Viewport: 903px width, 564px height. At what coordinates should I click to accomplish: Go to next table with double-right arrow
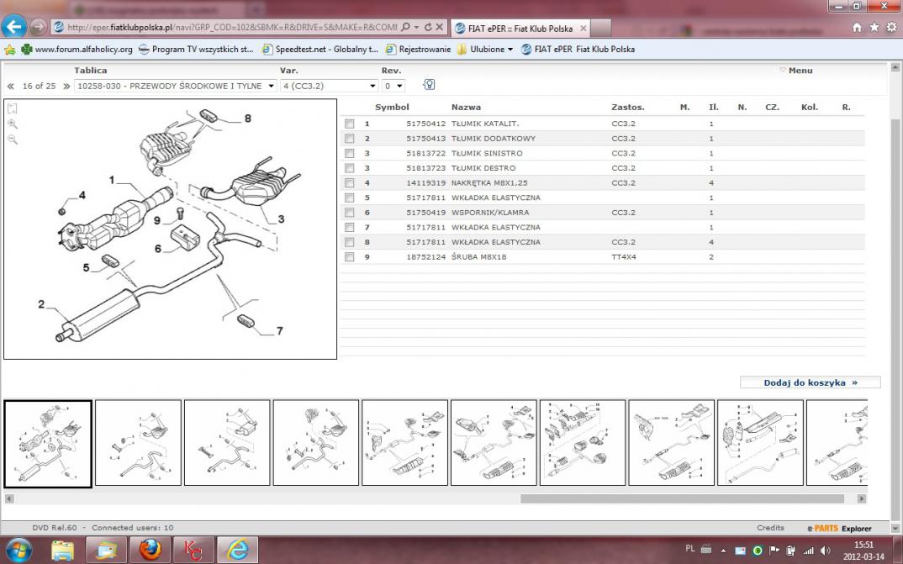[x=66, y=87]
